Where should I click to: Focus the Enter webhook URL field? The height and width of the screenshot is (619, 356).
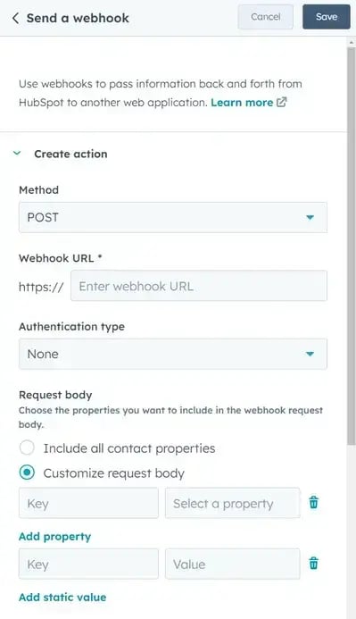[199, 286]
